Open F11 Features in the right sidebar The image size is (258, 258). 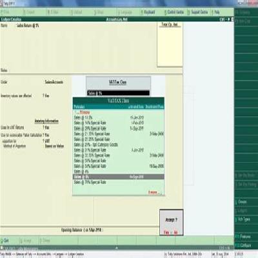point(243,237)
